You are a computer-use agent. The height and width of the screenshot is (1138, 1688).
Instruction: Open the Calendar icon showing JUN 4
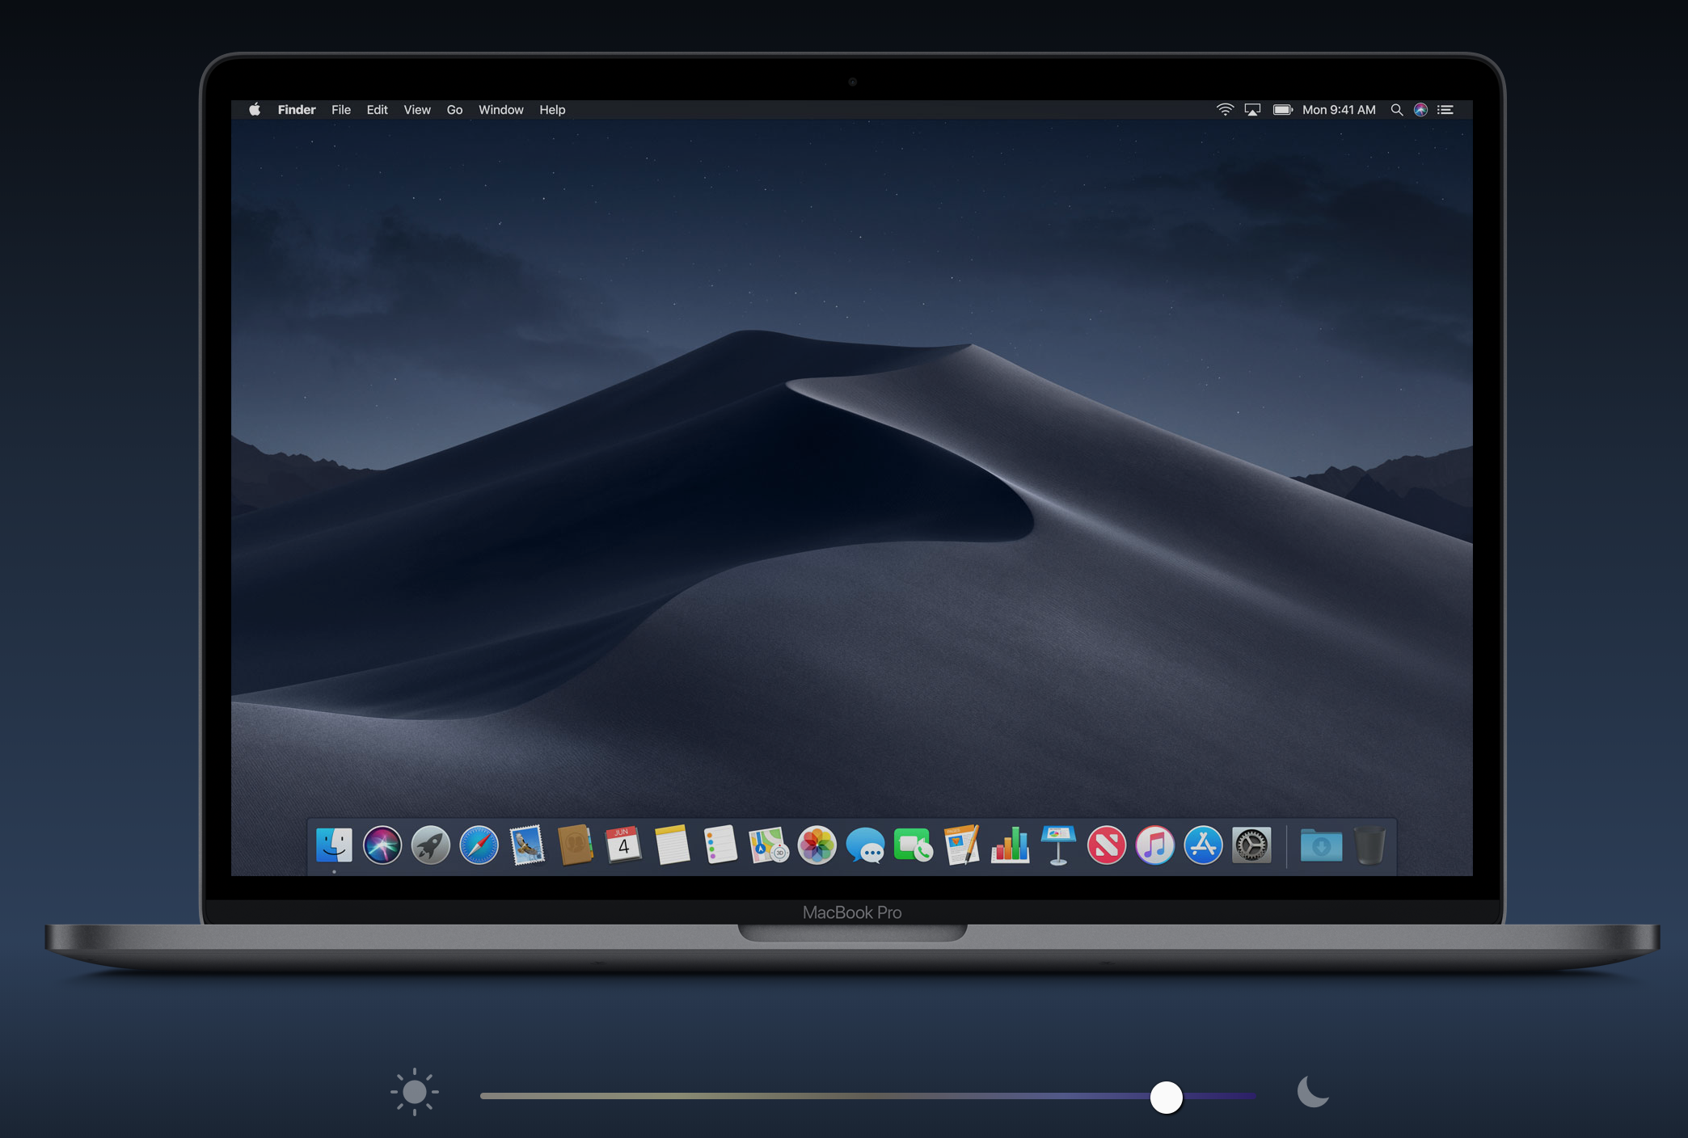(x=623, y=845)
